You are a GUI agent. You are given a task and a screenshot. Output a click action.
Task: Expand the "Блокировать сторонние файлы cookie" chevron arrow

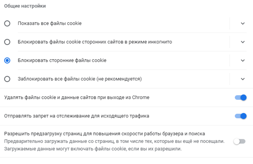point(242,60)
